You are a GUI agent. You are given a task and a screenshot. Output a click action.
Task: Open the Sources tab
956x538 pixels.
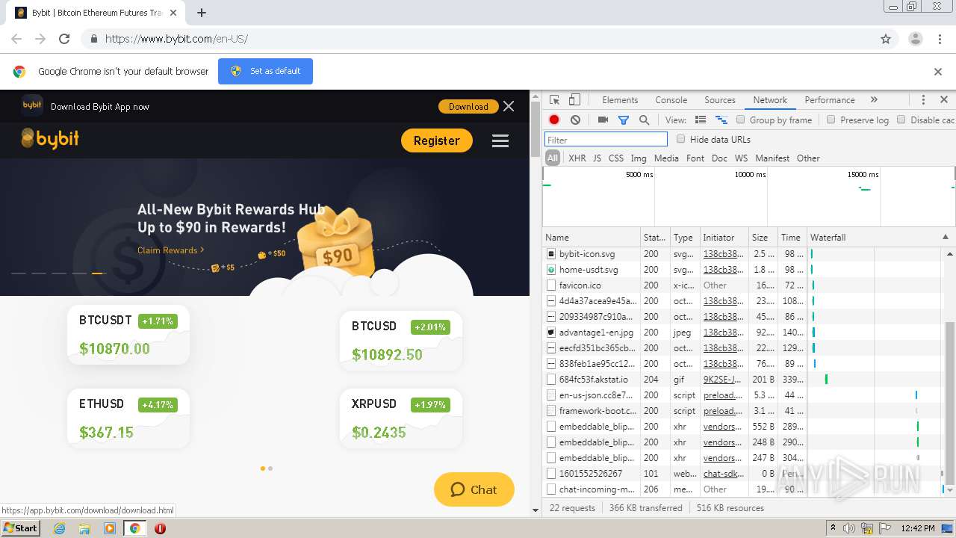(x=720, y=100)
